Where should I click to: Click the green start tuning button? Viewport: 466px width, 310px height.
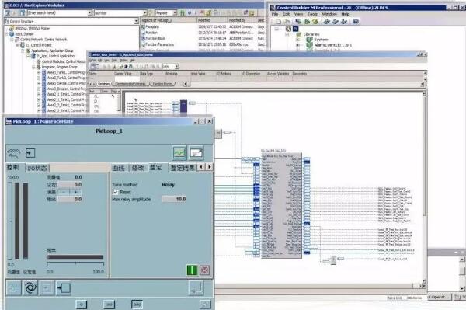[x=192, y=270]
